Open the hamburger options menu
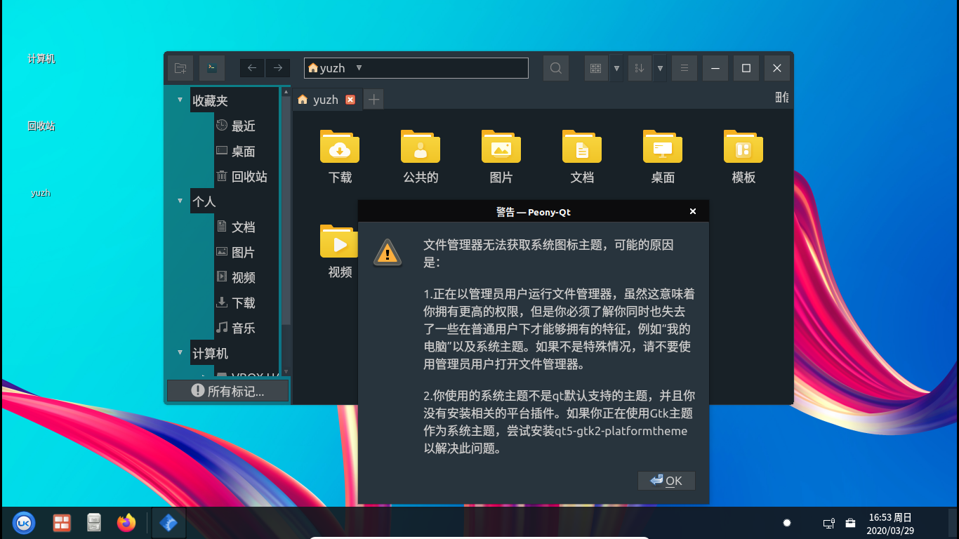The width and height of the screenshot is (959, 539). point(684,68)
